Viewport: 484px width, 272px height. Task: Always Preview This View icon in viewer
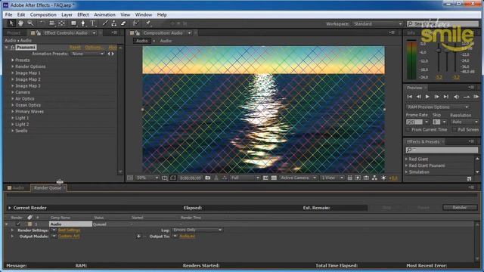point(130,178)
